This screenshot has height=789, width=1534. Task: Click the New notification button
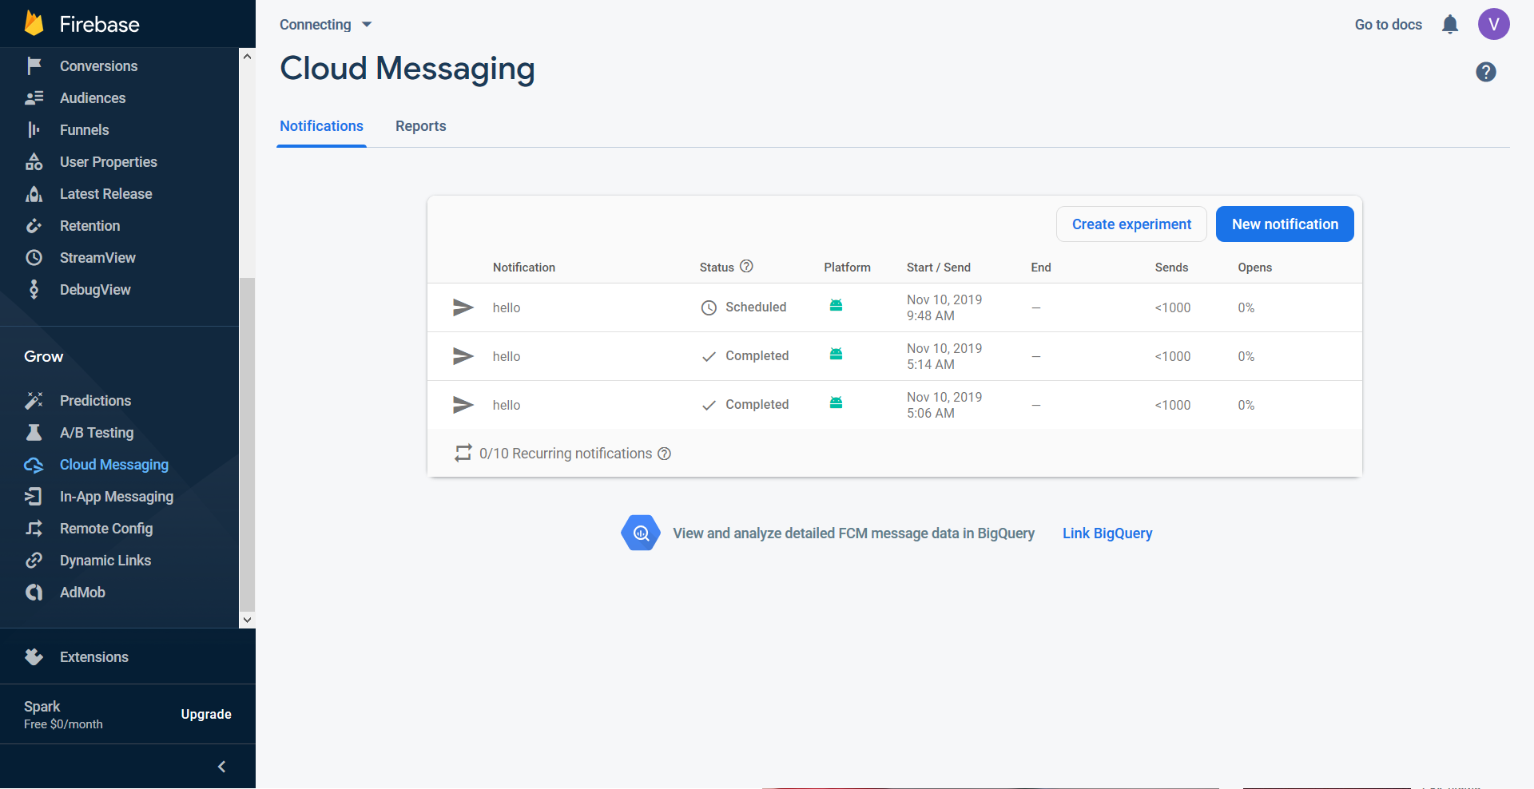click(1285, 224)
